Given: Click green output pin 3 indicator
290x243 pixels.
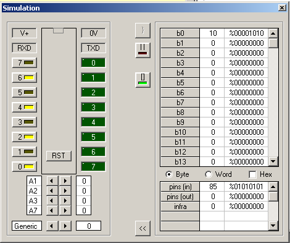Looking at the screenshot, I should point(93,107).
